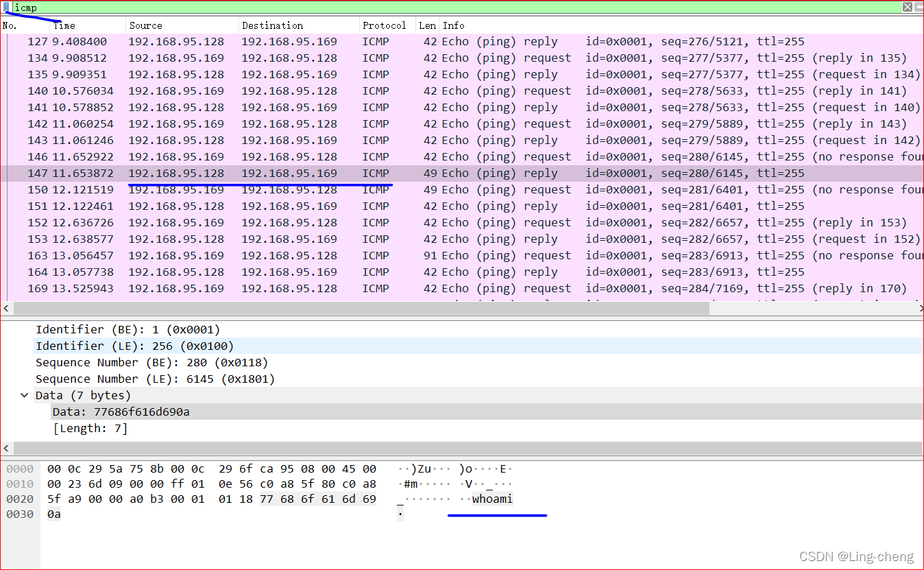Click the Info column header

click(452, 25)
